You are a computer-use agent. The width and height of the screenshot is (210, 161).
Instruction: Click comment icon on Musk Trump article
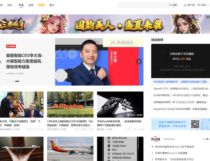[28, 129]
